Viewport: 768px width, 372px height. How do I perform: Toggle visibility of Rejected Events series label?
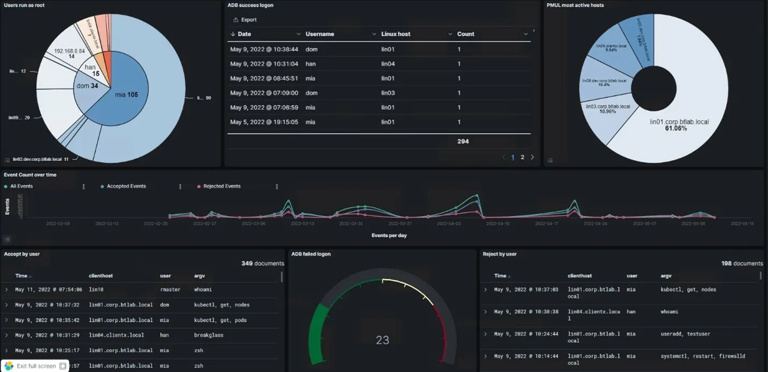click(x=222, y=186)
